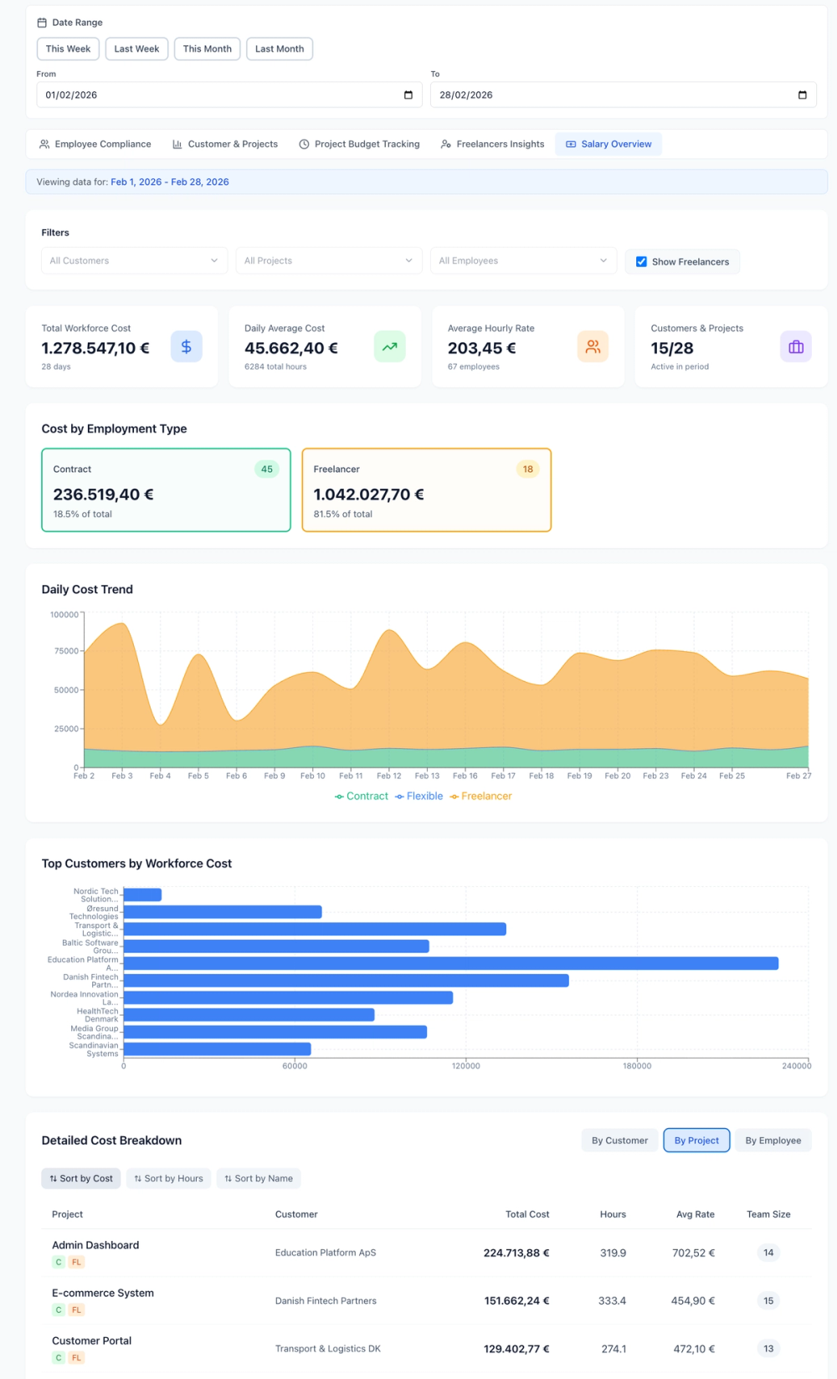Click the C badge under Customer Portal
The height and width of the screenshot is (1379, 837).
coord(59,1357)
